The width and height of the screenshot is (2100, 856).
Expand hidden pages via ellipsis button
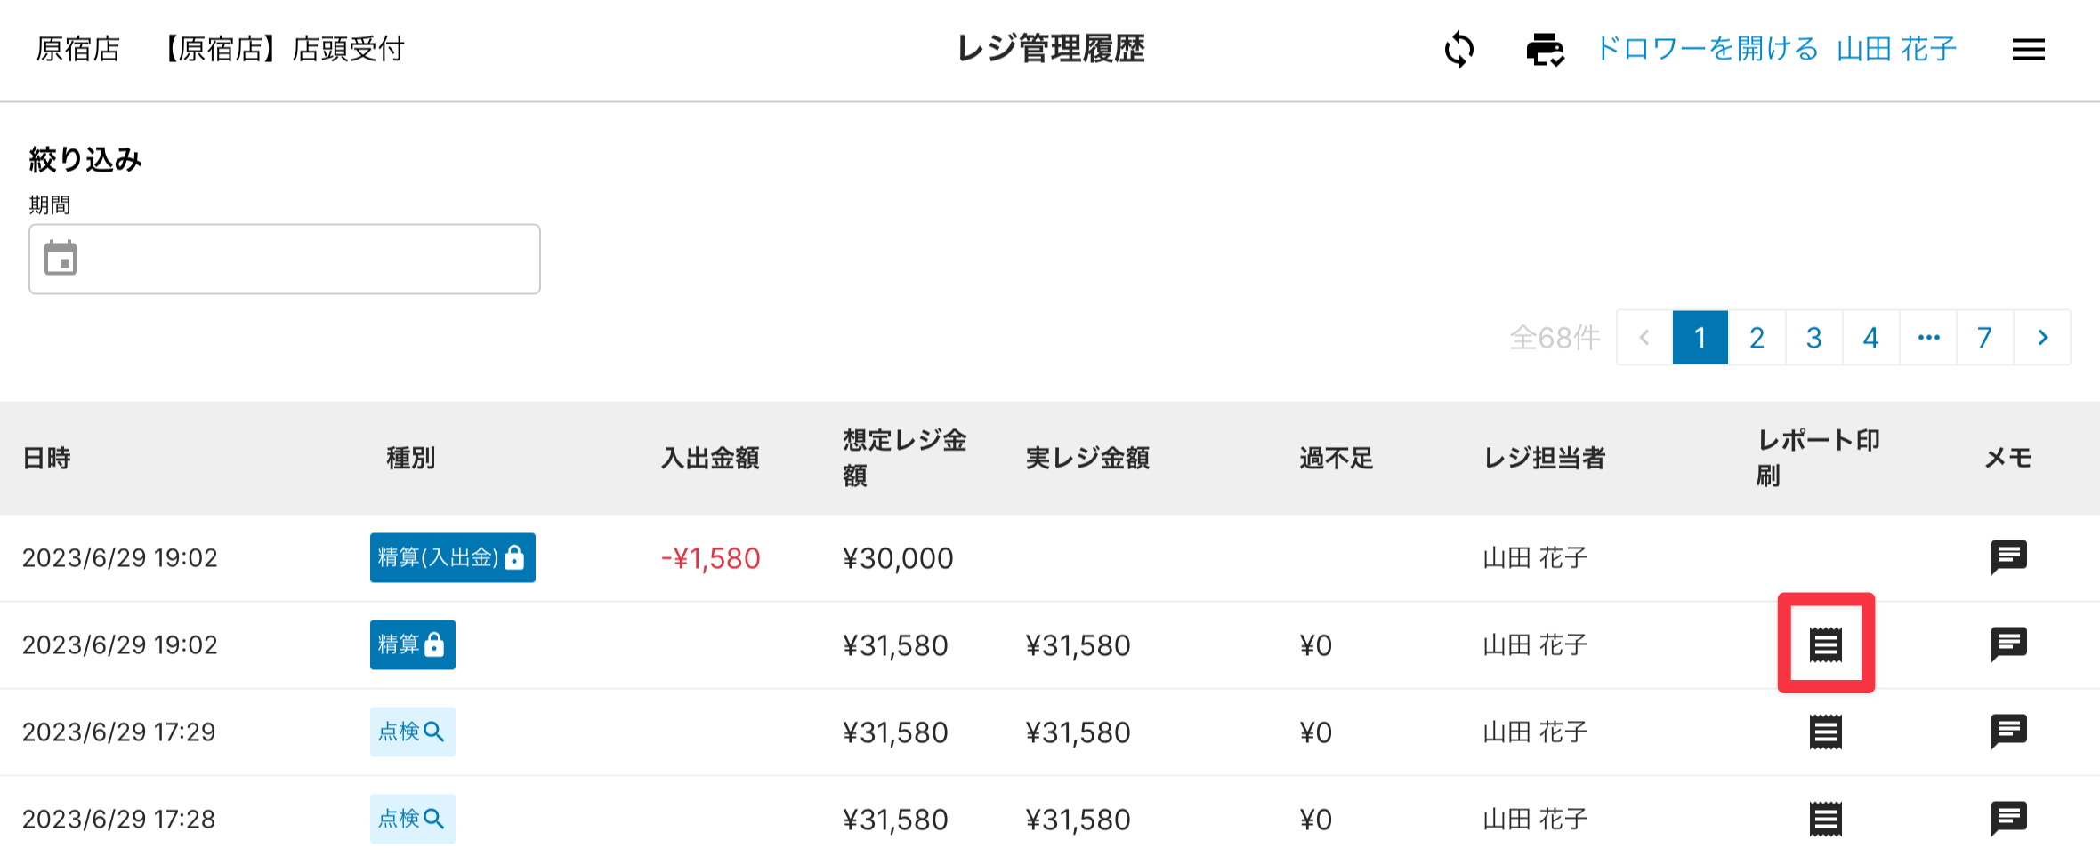[1928, 338]
